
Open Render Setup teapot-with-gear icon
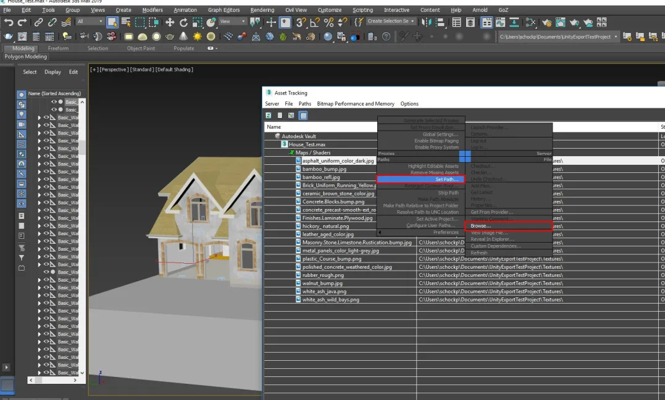click(547, 22)
